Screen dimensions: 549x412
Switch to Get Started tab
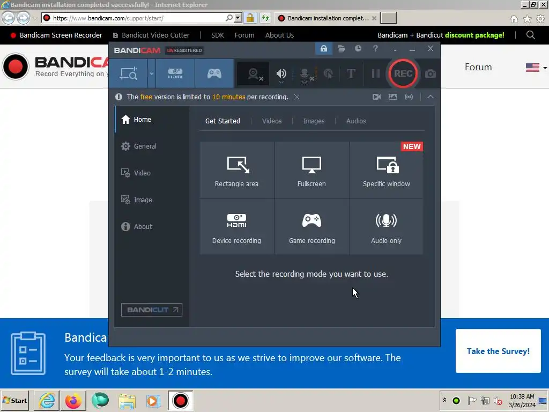pyautogui.click(x=222, y=121)
